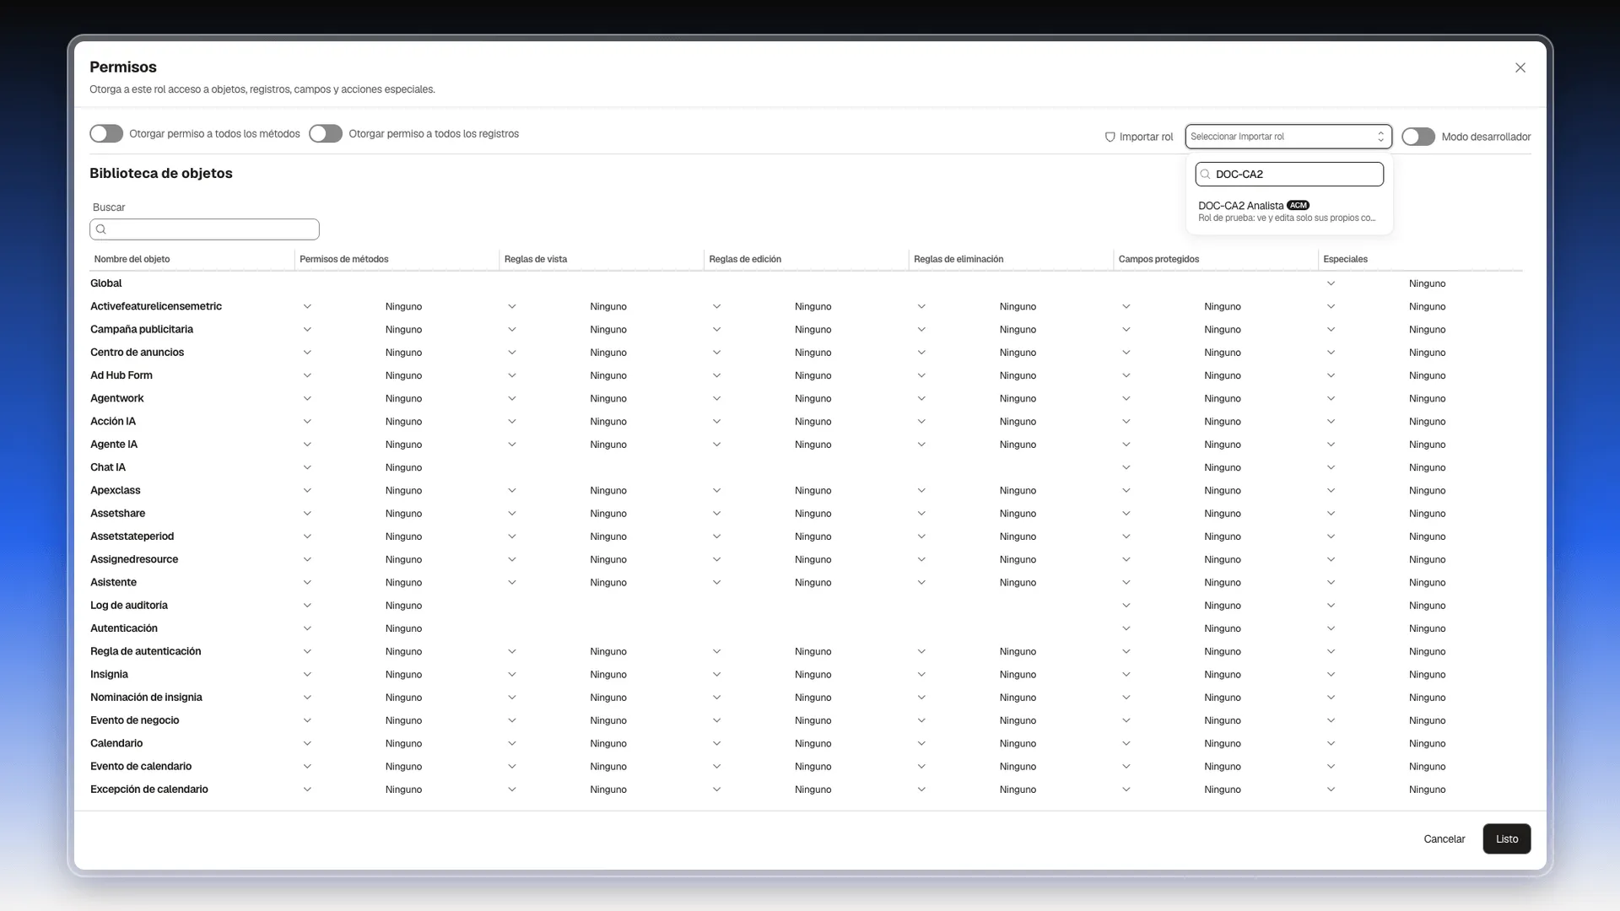Close the Permisos dialog with the X icon
The image size is (1620, 911).
1520,67
